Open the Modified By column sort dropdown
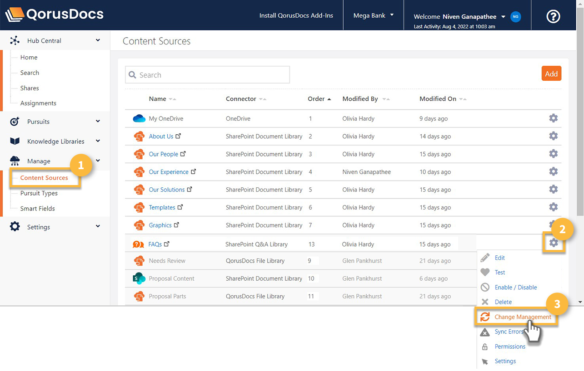This screenshot has width=584, height=371. coord(385,99)
